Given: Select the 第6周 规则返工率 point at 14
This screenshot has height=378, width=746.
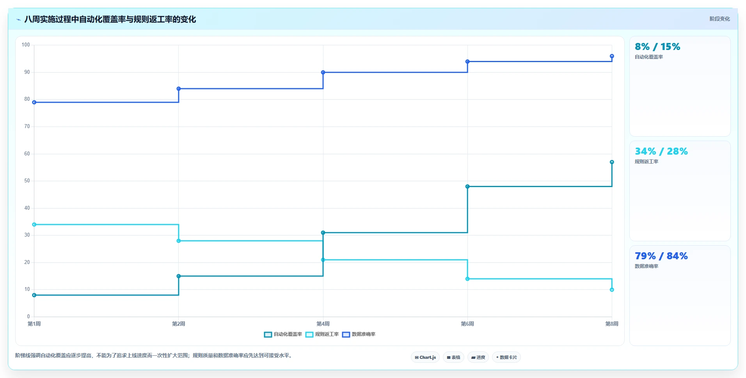Looking at the screenshot, I should click(467, 279).
